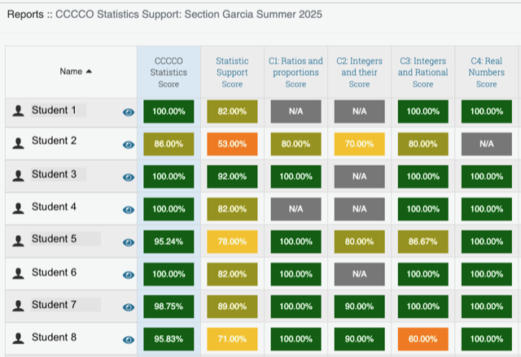Screen dimensions: 521x357
Task: Select the C4: Real Numbers Score header
Action: 486,72
